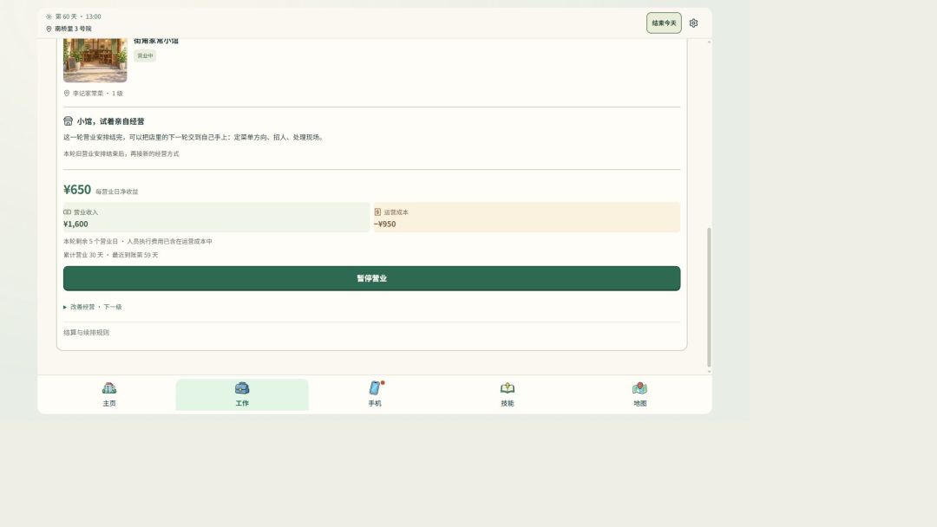Click the 结束今天 button
This screenshot has width=937, height=527.
pyautogui.click(x=664, y=23)
